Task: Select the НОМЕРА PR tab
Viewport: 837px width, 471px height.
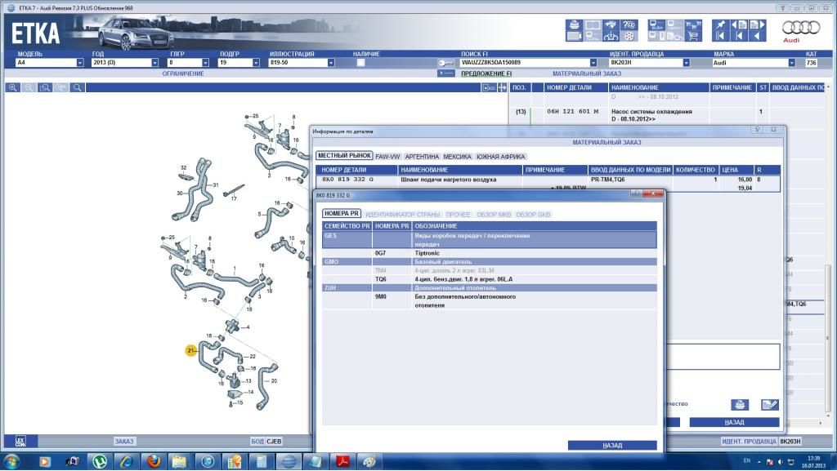Action: (x=342, y=214)
